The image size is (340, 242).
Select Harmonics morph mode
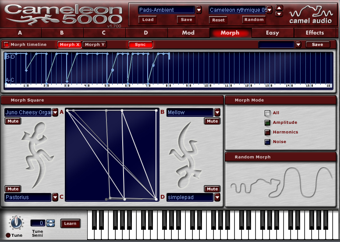267,132
